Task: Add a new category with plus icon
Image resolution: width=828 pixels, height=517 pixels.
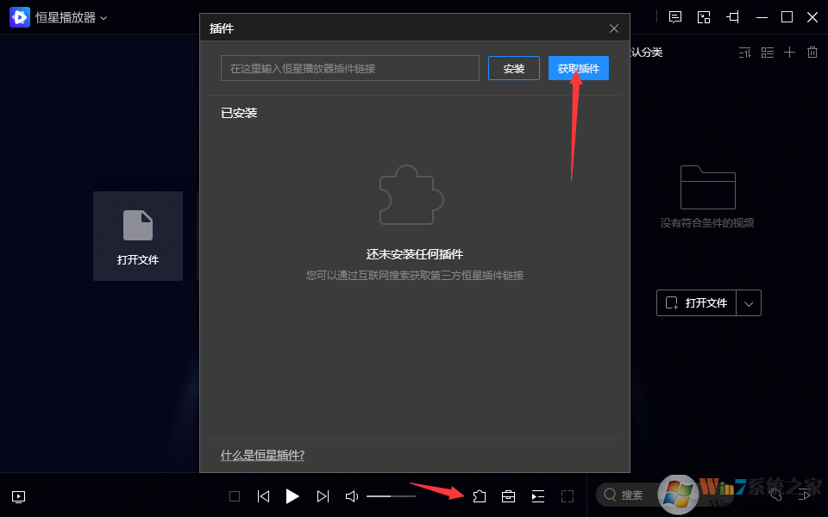Action: coord(789,52)
